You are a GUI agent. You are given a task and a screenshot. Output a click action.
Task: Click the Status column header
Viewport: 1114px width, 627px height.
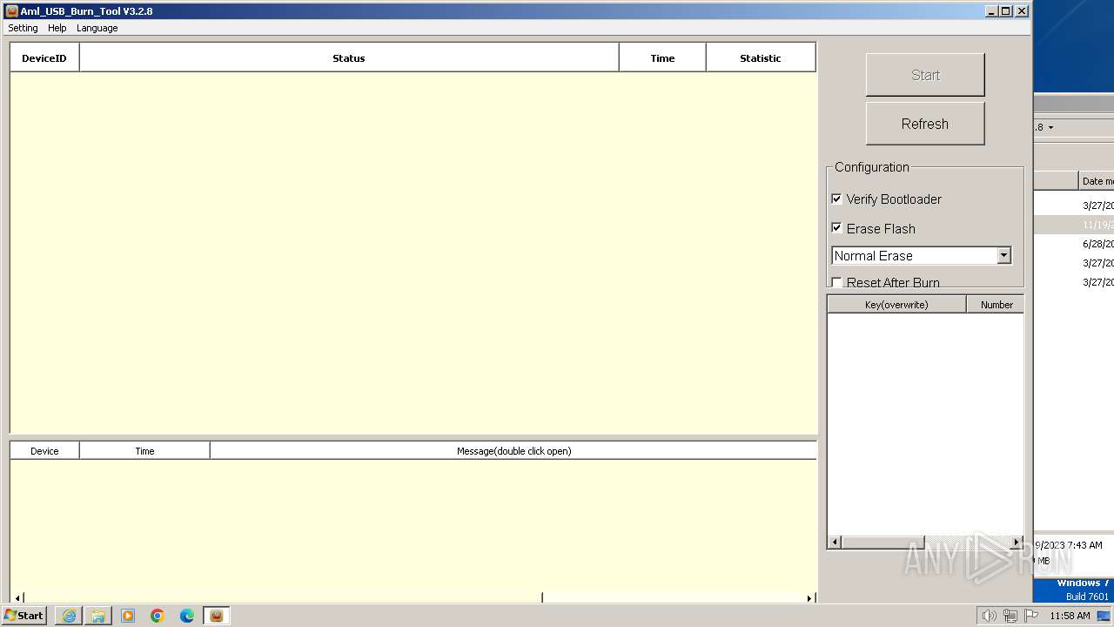coord(349,58)
